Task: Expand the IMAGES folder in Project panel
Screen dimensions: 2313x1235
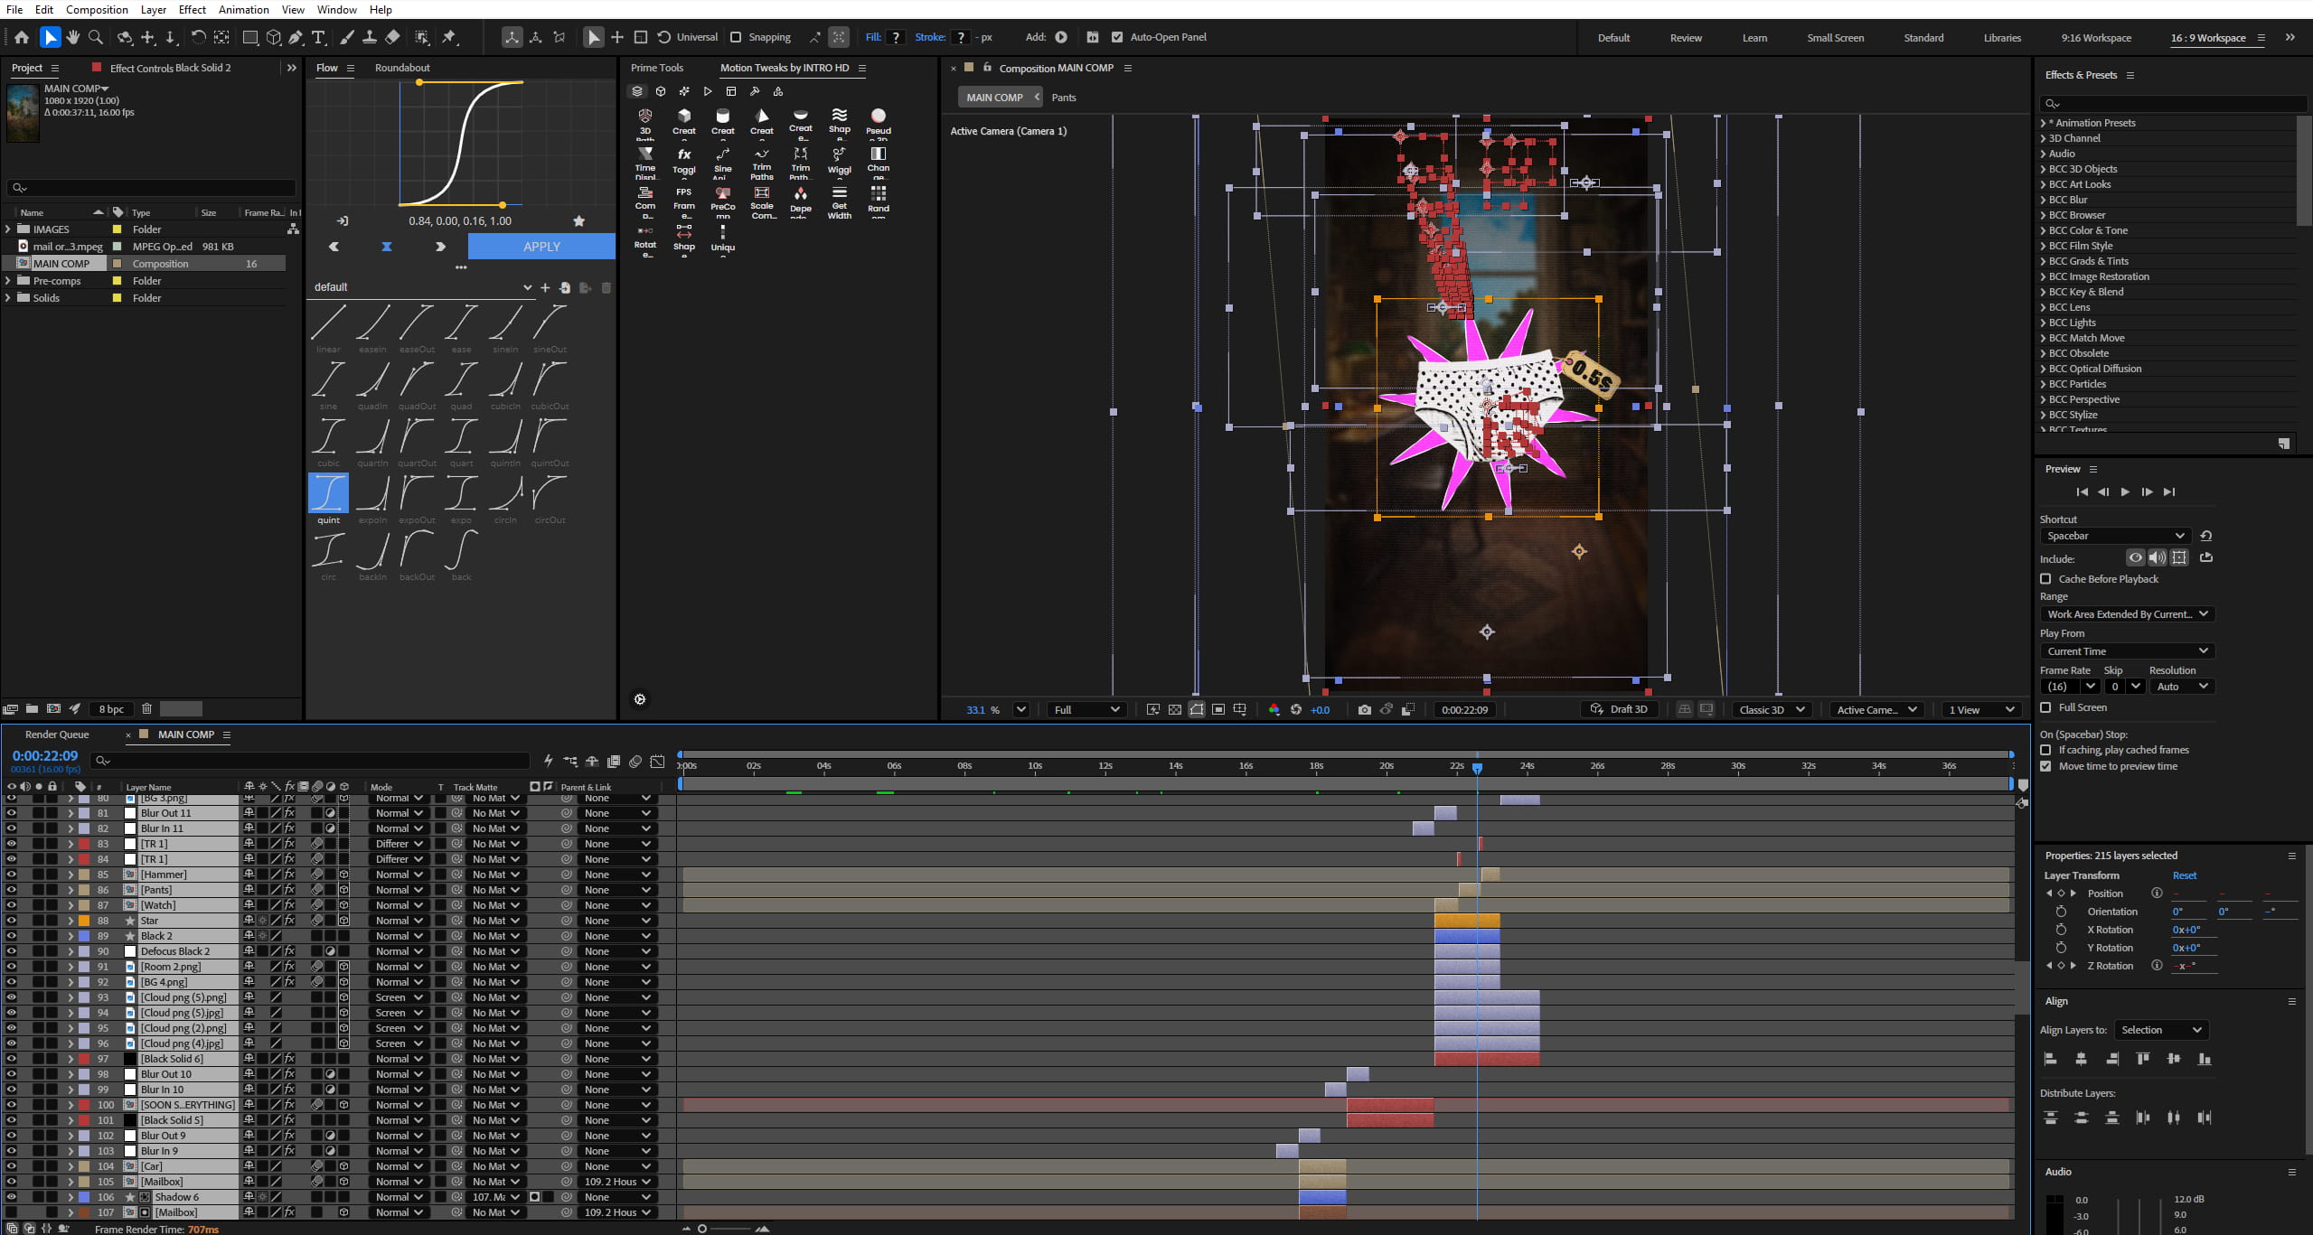Action: pos(8,229)
